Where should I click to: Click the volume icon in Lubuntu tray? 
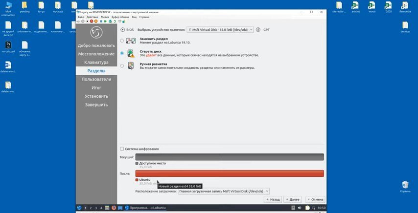coord(300,208)
